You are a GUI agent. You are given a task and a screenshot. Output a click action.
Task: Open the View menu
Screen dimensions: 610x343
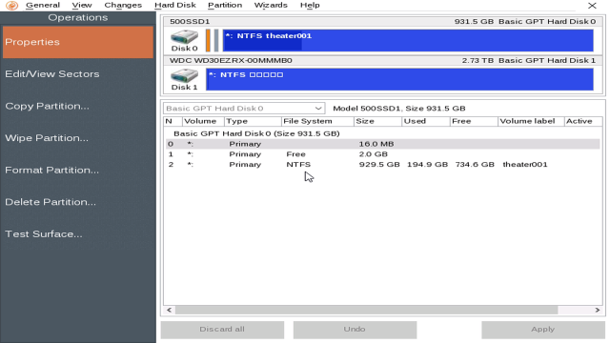pyautogui.click(x=82, y=5)
